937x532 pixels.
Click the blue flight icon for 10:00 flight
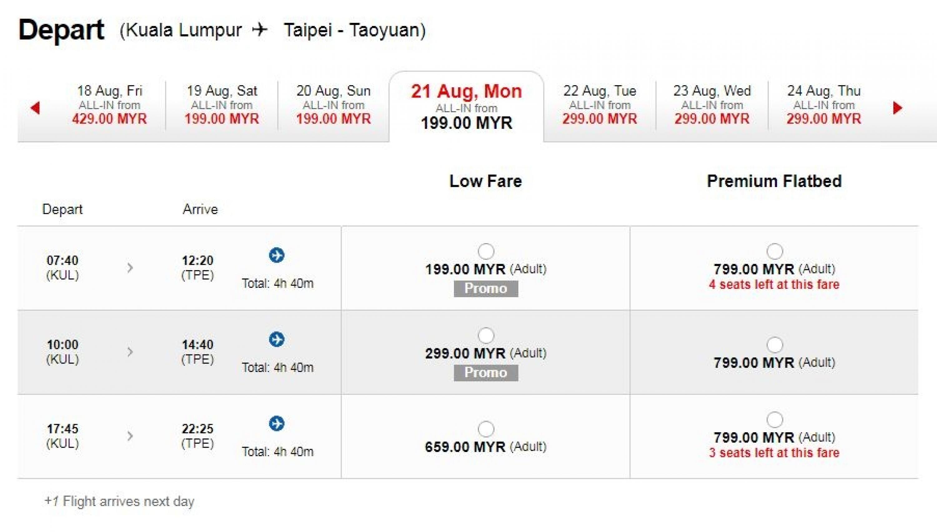[277, 339]
